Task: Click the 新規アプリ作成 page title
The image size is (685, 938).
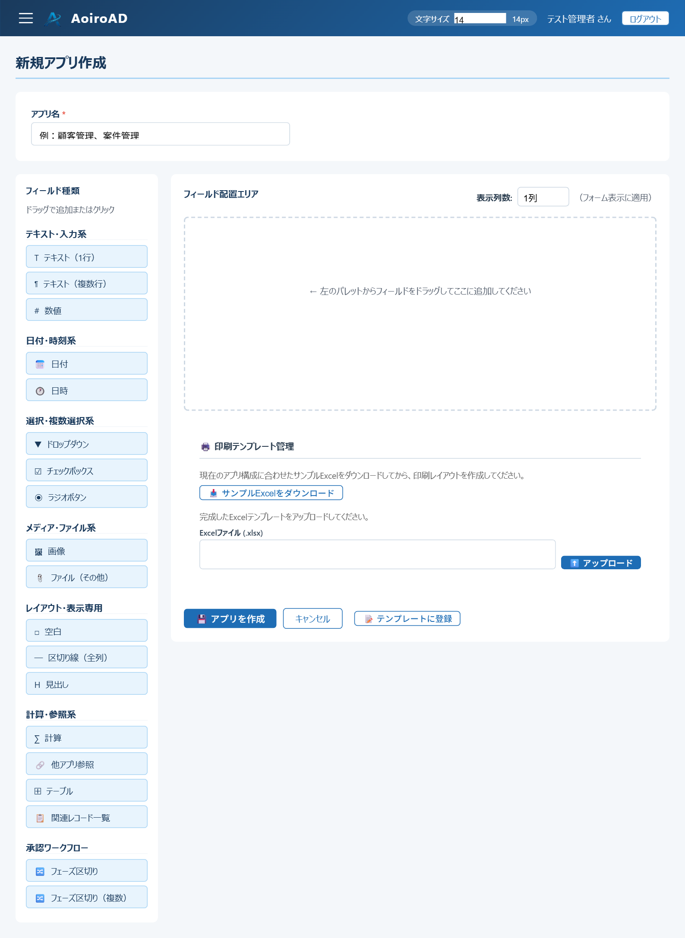Action: [x=61, y=63]
